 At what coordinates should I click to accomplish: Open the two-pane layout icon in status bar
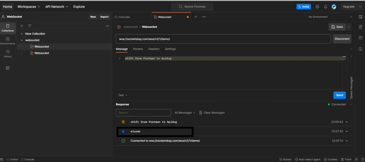point(357,159)
